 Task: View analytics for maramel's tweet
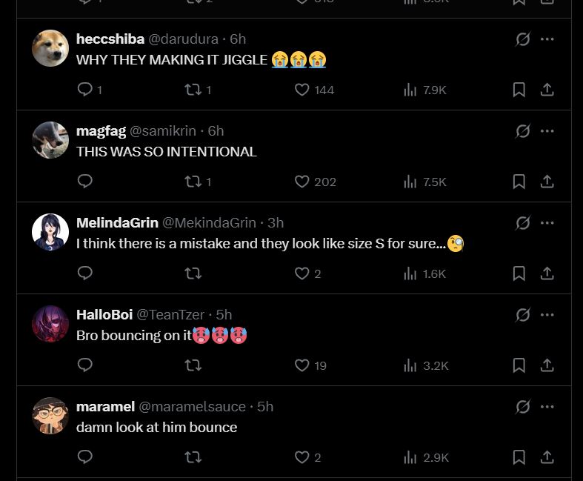426,457
